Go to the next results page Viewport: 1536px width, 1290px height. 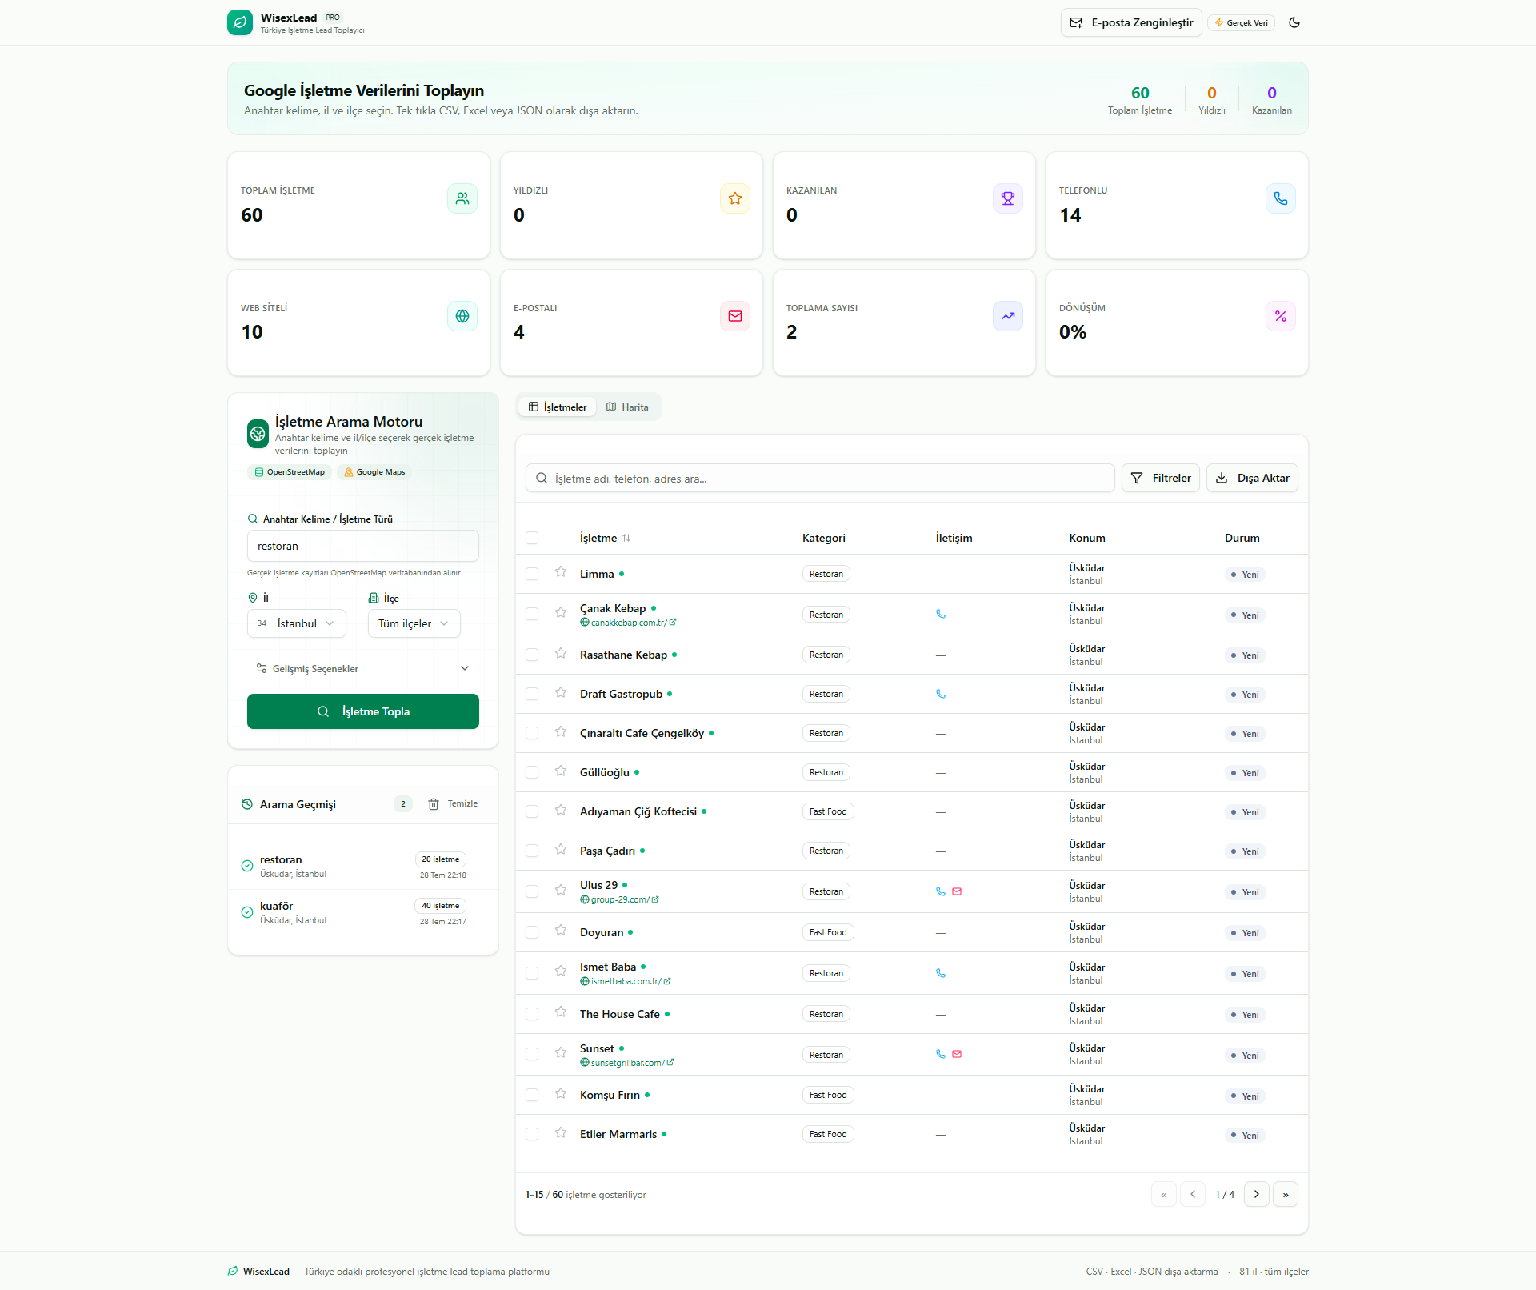pos(1257,1194)
